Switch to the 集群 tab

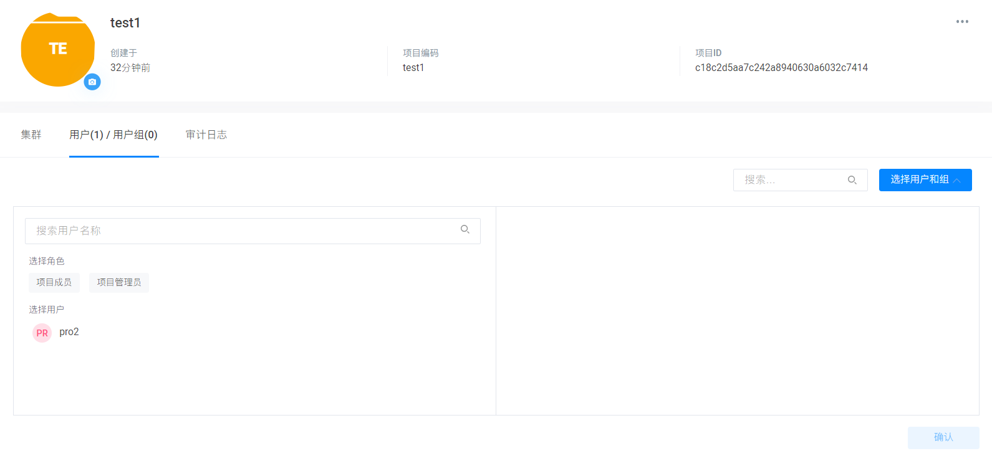coord(31,135)
